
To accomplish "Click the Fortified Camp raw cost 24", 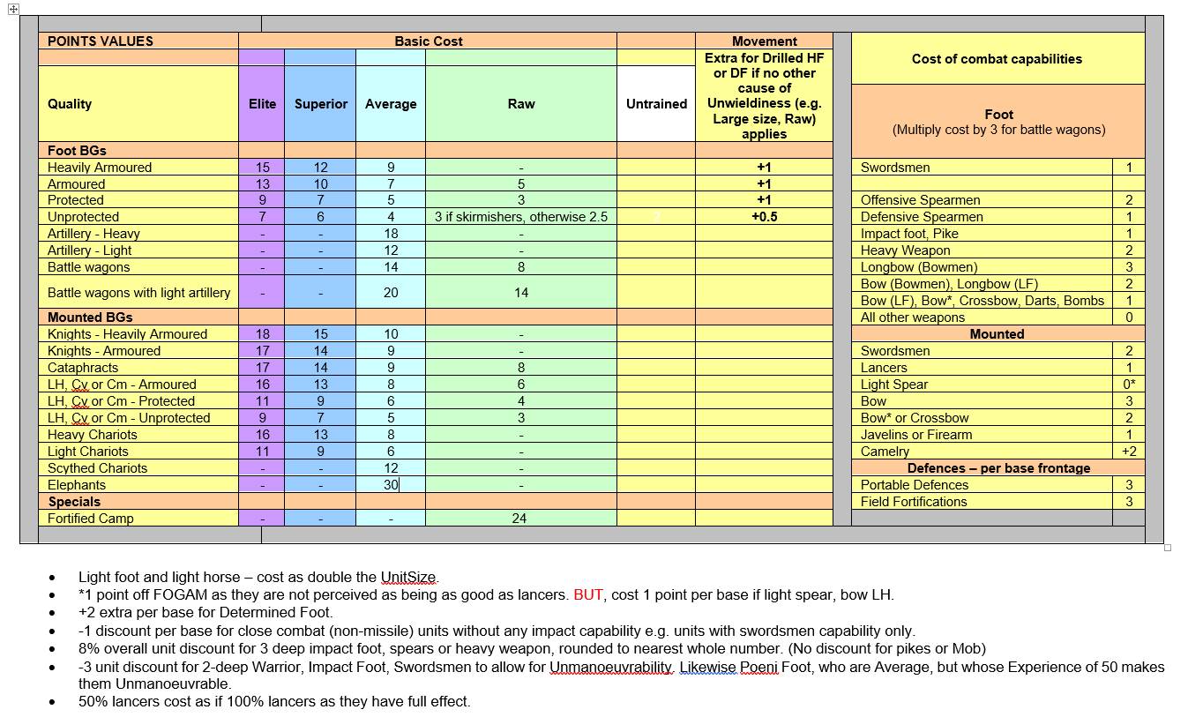I will (519, 519).
